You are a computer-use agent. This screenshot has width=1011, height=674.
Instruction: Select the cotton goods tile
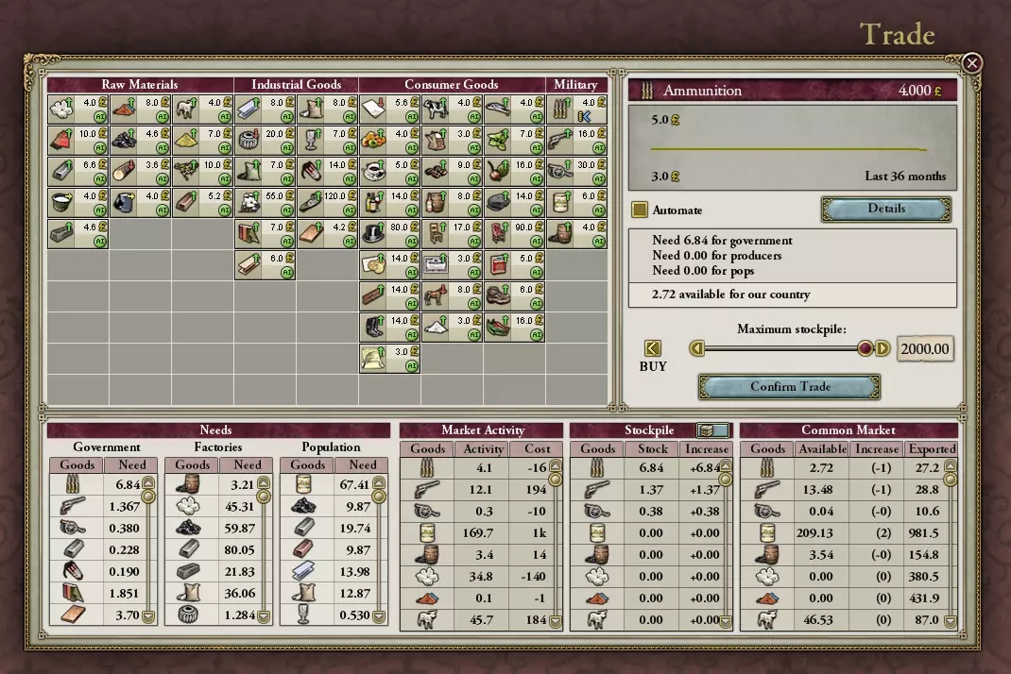[x=77, y=110]
